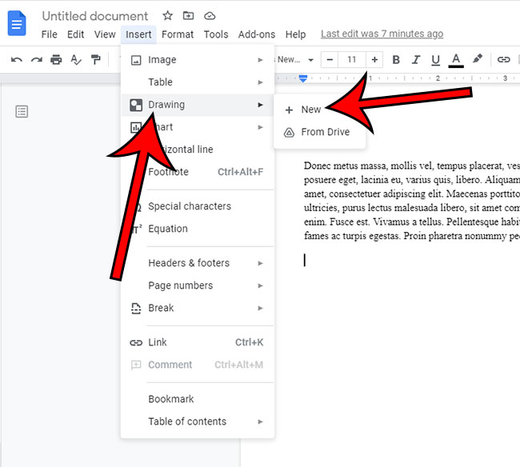Toggle bold formatting

[x=396, y=60]
